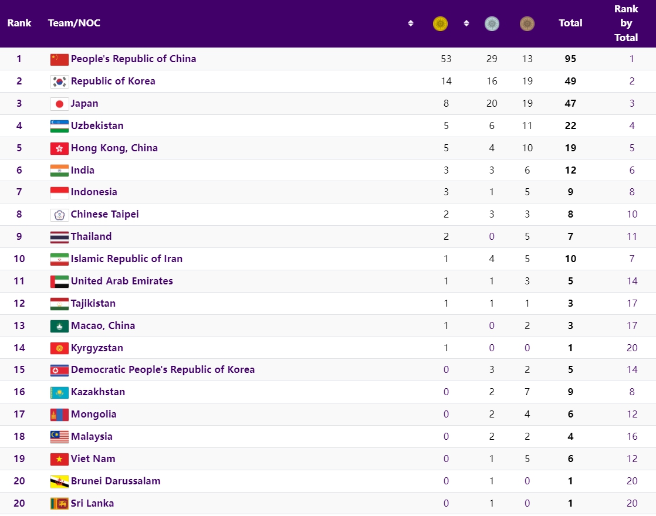Viewport: 656px width, 516px height.
Task: Click the Kazakhstan flag icon
Action: tap(59, 392)
